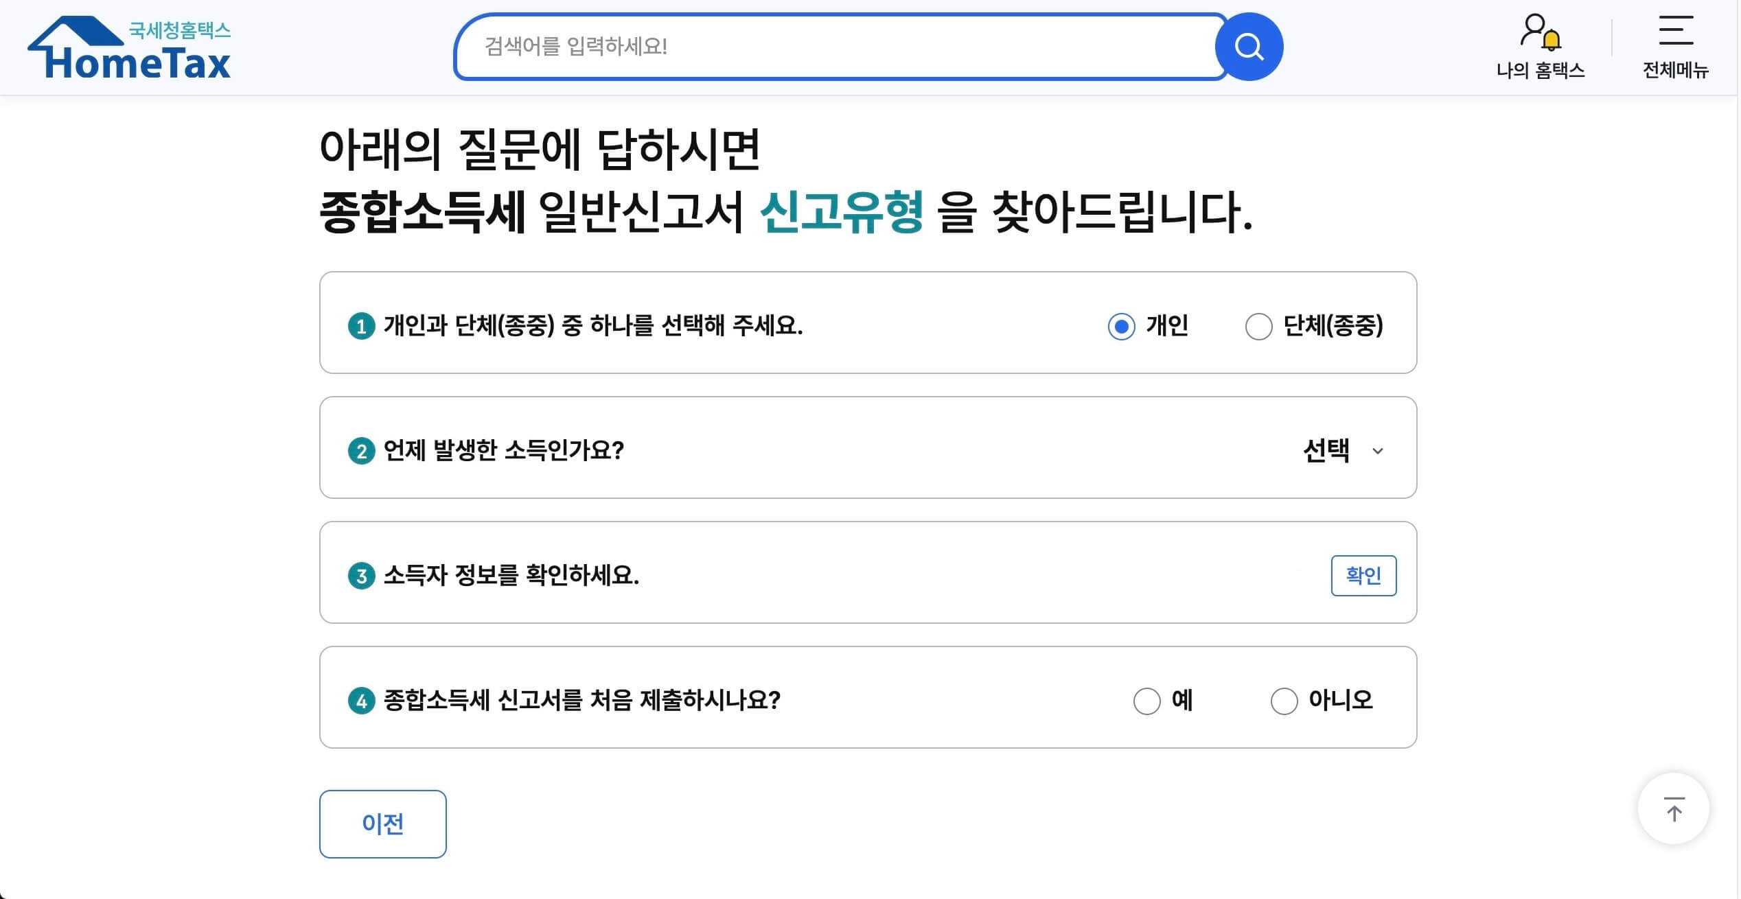
Task: Click the notification bell icon
Action: point(1552,39)
